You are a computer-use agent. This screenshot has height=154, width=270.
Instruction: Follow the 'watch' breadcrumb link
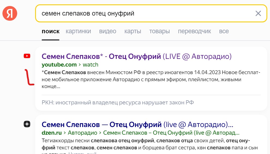(90, 65)
